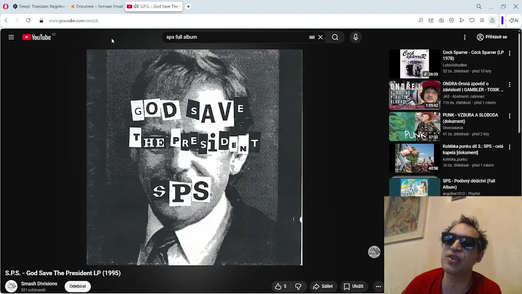522x294 pixels.
Task: Open the browser profile icon
Action: pos(492,20)
